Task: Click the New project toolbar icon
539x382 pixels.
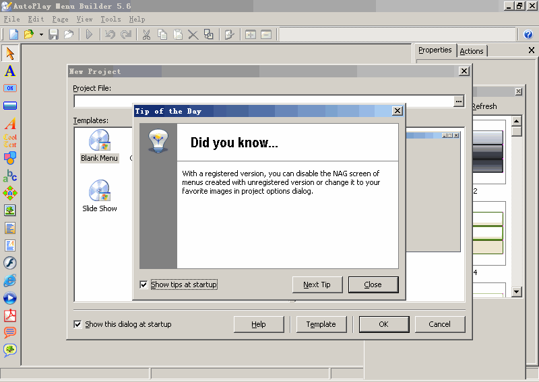Action: tap(13, 34)
